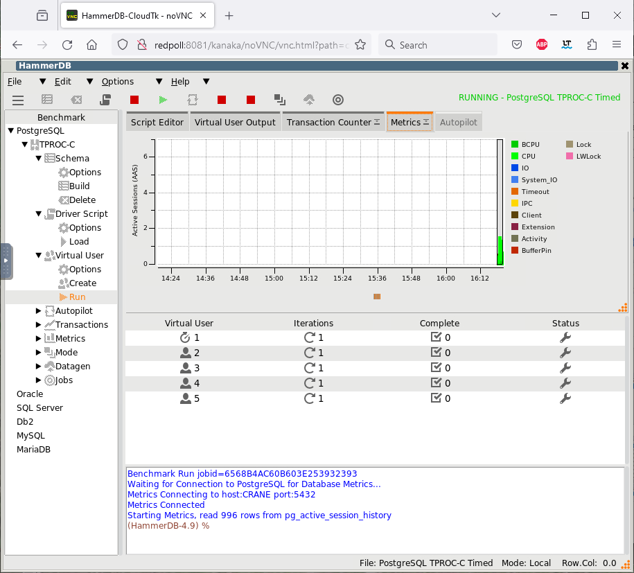Switch to the Virtual User Output tab
Screen dimensions: 634x573
pos(235,122)
